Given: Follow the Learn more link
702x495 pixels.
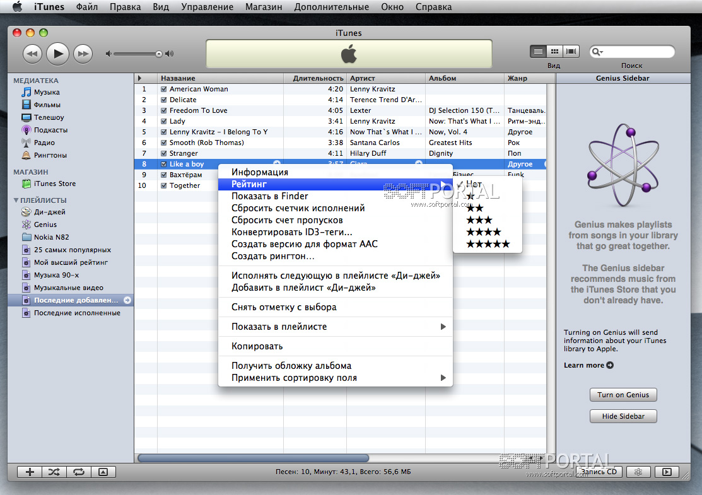Looking at the screenshot, I should click(x=588, y=365).
